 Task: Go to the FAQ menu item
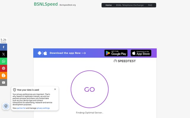[150, 5]
